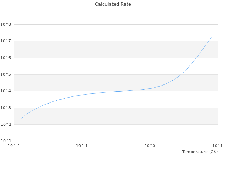Viewport: 225px width, 169px height.
Task: Click the 10^3 y-axis tick label
Action: point(6,108)
